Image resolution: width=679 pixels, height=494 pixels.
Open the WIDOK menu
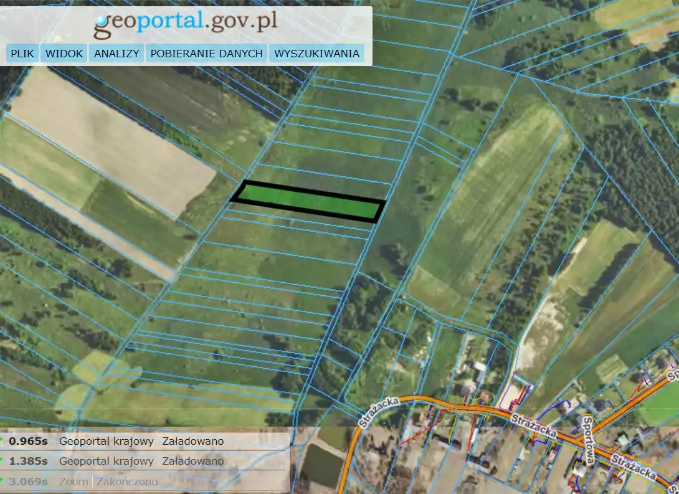[64, 54]
